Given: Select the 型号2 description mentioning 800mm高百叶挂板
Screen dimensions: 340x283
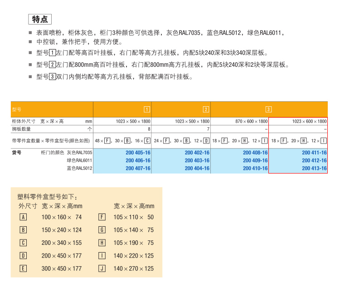Looking at the screenshot, I should (x=163, y=65).
